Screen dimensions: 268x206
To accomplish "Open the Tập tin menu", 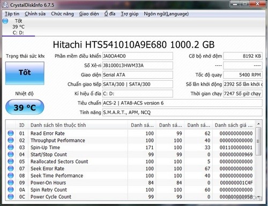I will pos(12,14).
